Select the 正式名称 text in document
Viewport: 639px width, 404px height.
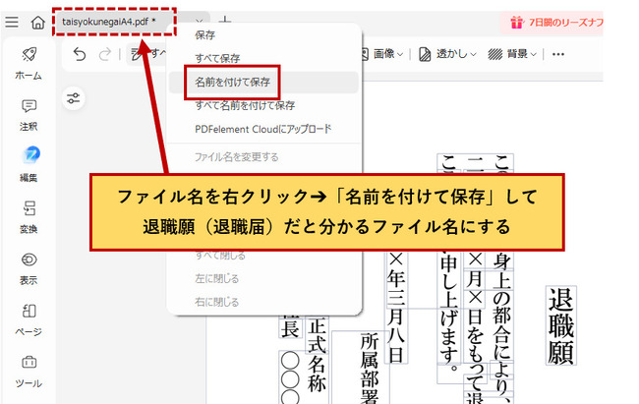(x=317, y=354)
